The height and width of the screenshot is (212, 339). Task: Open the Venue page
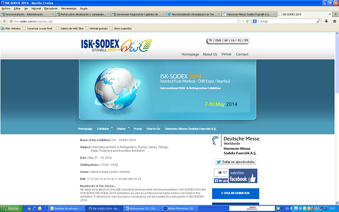(226, 54)
